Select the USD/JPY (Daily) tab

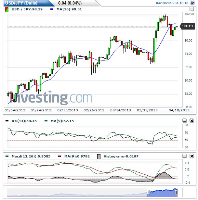[21, 3]
